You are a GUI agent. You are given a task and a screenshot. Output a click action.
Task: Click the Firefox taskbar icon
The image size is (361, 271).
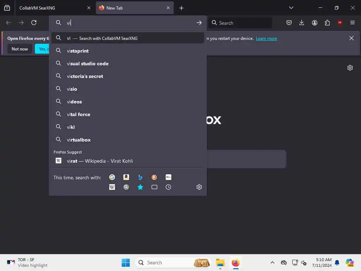pos(235,263)
